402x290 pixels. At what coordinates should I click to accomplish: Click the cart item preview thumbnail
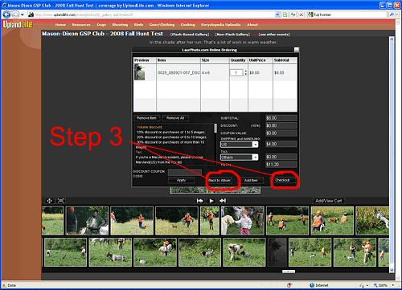(x=139, y=72)
